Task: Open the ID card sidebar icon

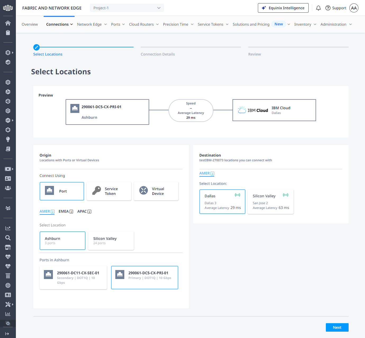Action: click(x=8, y=179)
